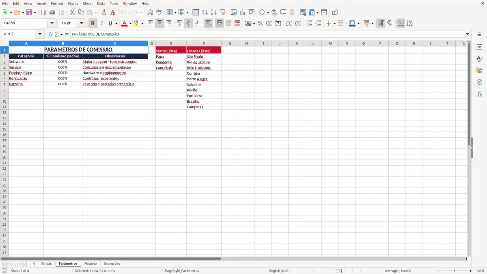Open the Sheet menu
The width and height of the screenshot is (487, 274).
(88, 3)
